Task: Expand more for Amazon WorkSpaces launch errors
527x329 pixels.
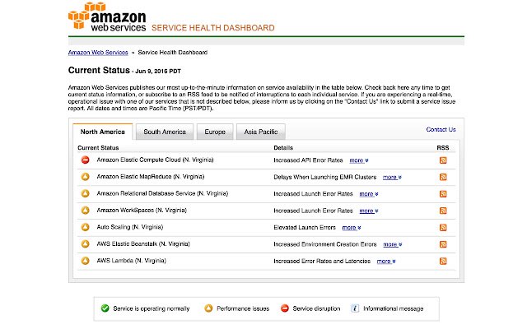Action: pos(369,211)
